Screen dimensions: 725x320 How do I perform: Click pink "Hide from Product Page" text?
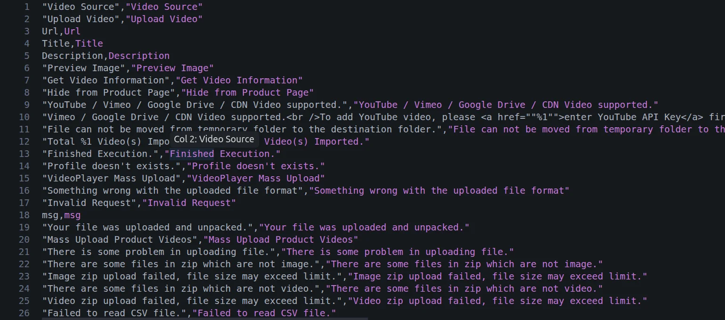pos(248,92)
